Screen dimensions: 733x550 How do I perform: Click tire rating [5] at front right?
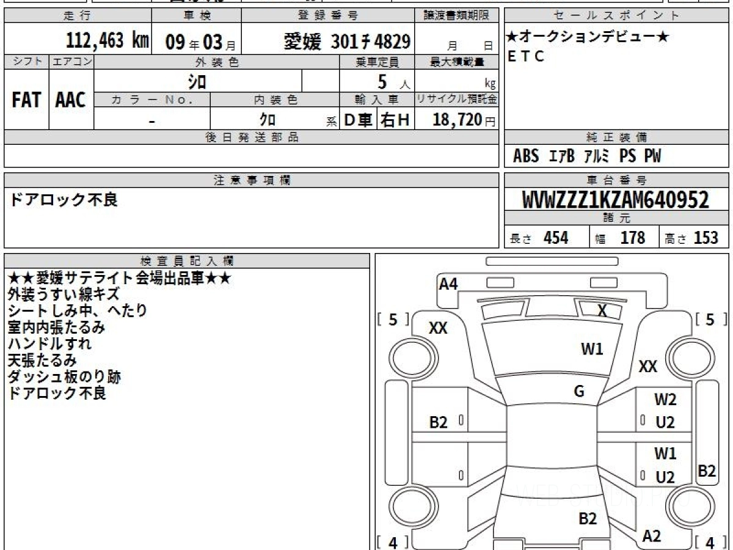[x=710, y=320]
